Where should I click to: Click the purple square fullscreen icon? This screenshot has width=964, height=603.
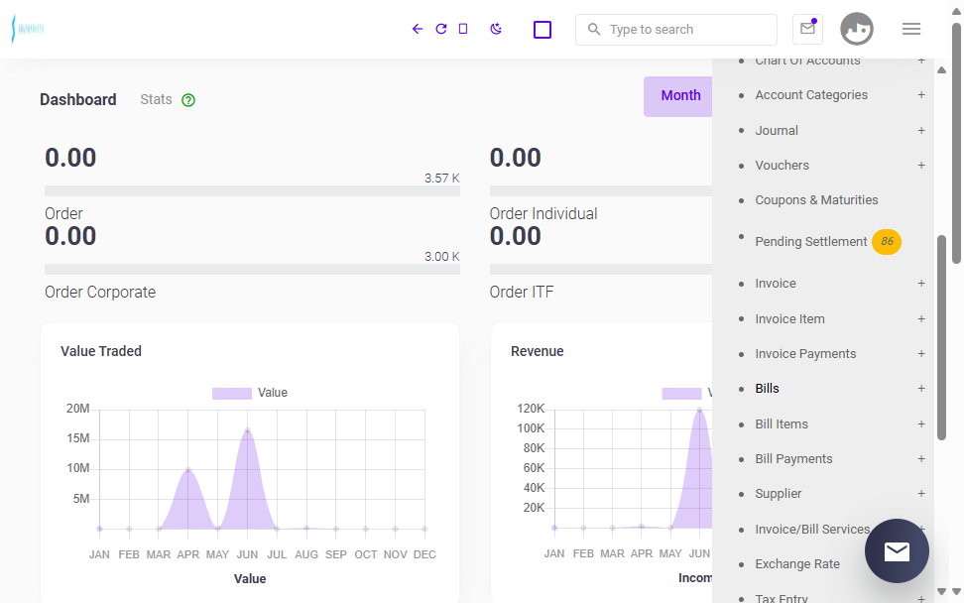point(542,30)
